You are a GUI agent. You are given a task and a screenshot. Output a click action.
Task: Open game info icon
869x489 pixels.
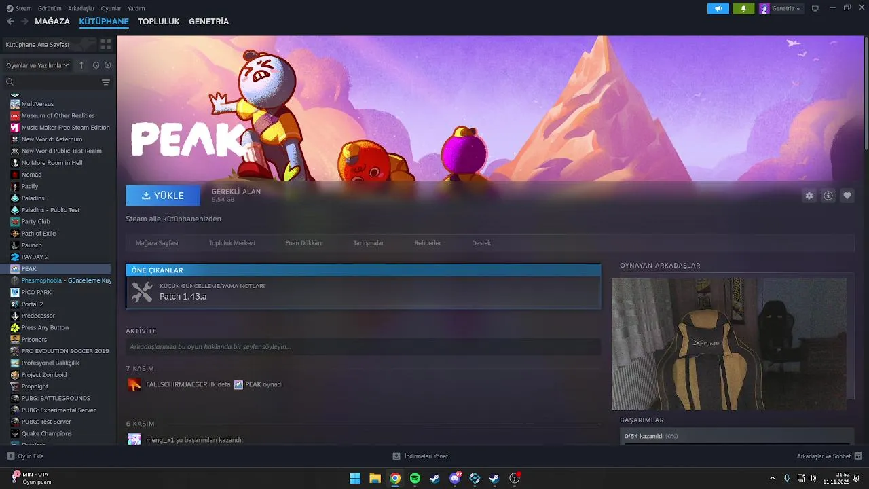pyautogui.click(x=828, y=196)
